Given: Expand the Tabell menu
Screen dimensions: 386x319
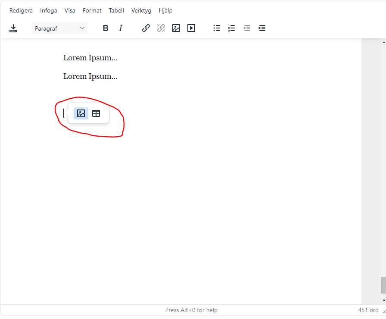Looking at the screenshot, I should (x=116, y=10).
